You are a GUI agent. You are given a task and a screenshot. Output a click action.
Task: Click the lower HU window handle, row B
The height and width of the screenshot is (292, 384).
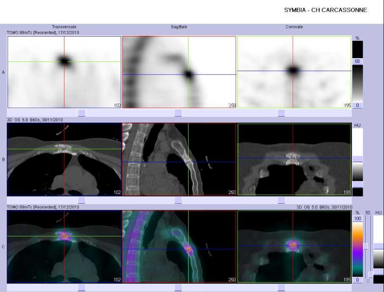pos(358,184)
